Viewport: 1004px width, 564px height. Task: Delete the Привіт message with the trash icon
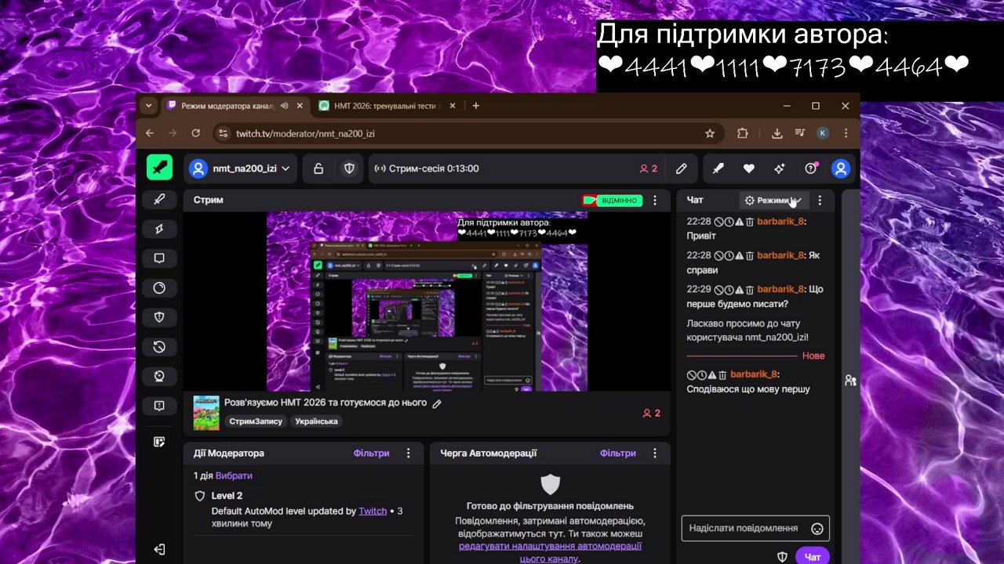[x=749, y=222]
